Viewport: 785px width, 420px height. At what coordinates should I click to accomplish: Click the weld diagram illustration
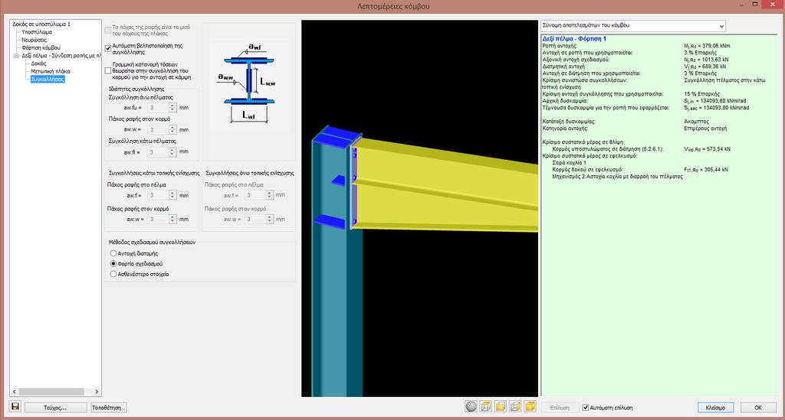249,83
